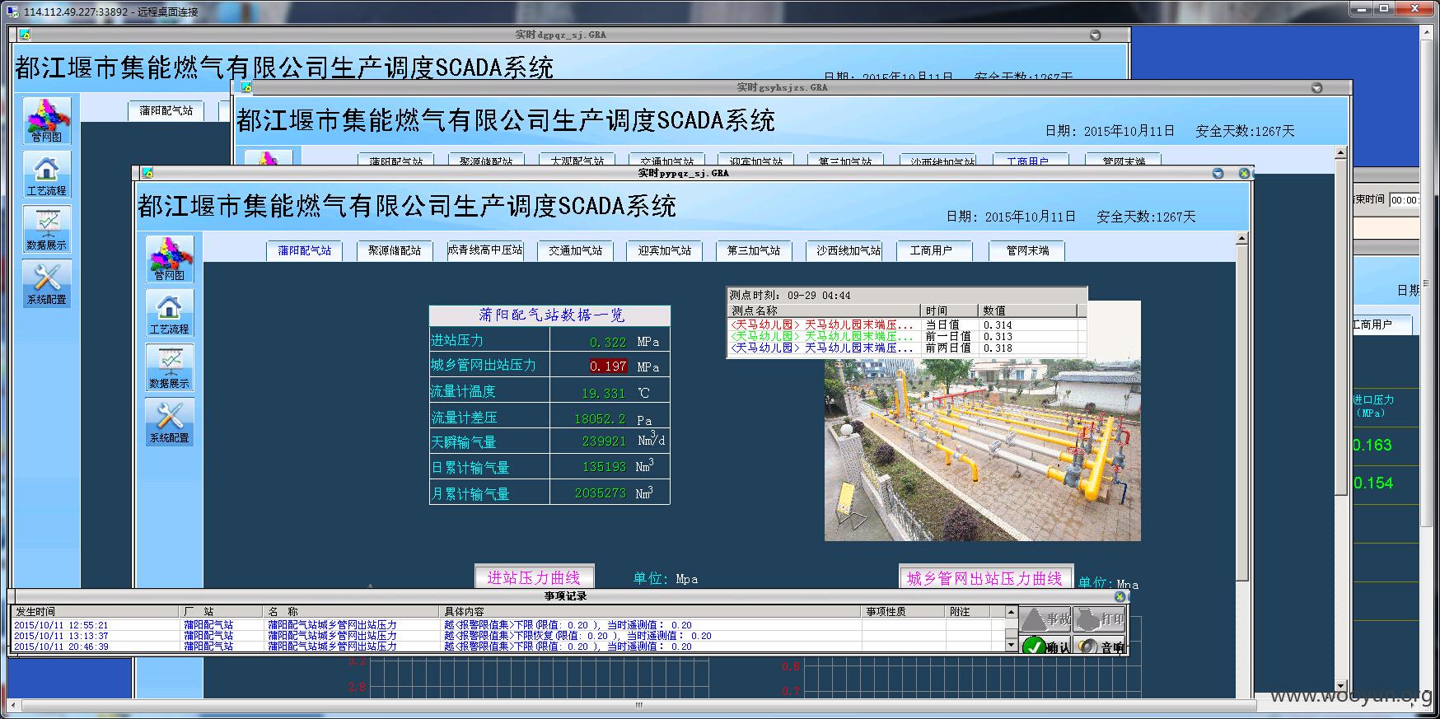Image resolution: width=1440 pixels, height=719 pixels.
Task: Click the 前两日值 0.318 row in the popup
Action: 906,348
